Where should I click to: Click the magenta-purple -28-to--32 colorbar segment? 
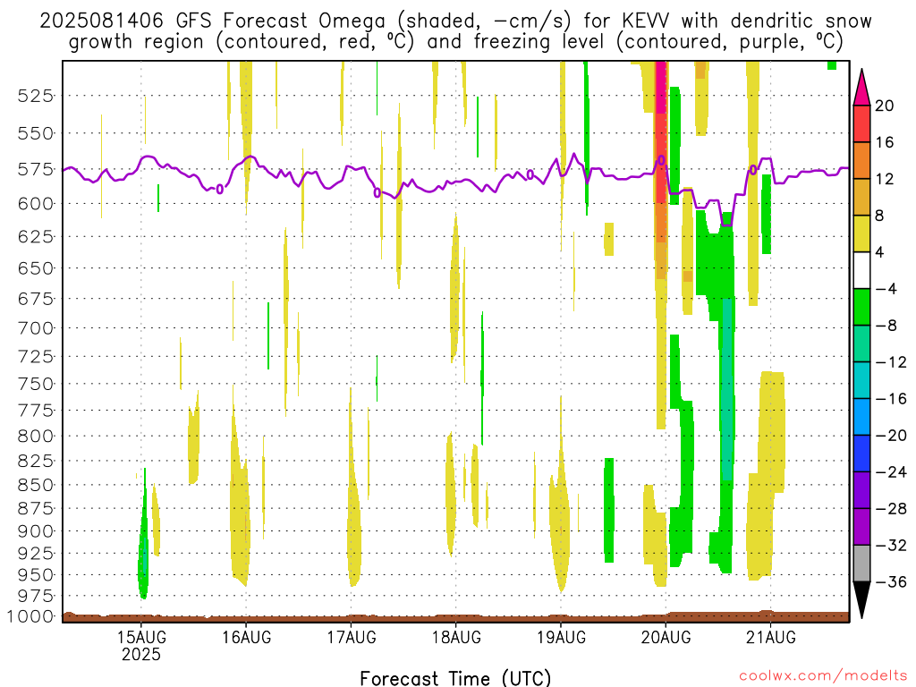tap(861, 527)
